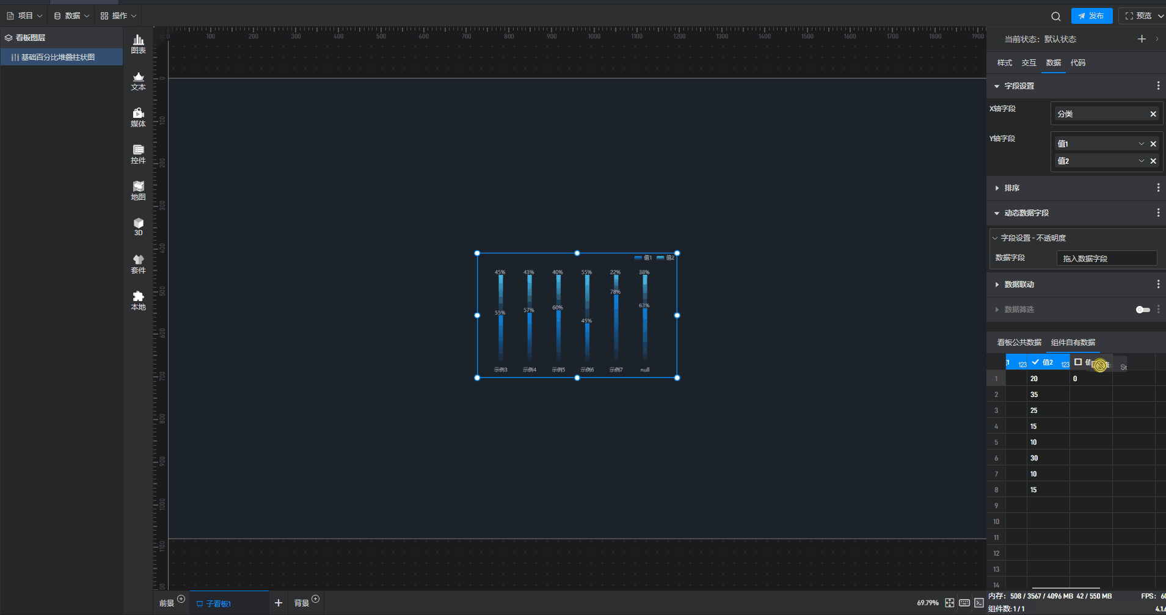Open the keyboard shortcuts icon
Image resolution: width=1166 pixels, height=615 pixels.
click(x=964, y=603)
